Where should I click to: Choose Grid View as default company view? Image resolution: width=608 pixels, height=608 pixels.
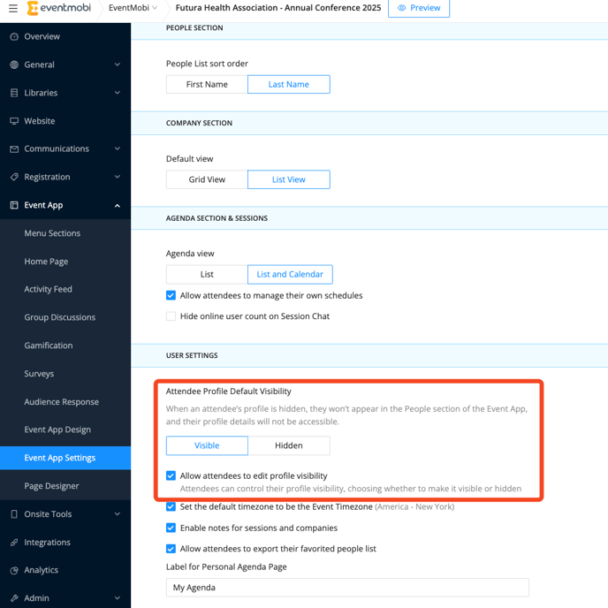pyautogui.click(x=207, y=179)
